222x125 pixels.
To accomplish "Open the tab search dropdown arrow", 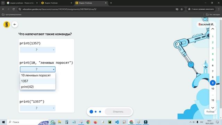I will point(3,3).
